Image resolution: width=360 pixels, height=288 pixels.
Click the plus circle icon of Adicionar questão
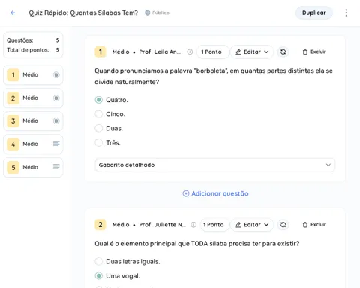[186, 193]
